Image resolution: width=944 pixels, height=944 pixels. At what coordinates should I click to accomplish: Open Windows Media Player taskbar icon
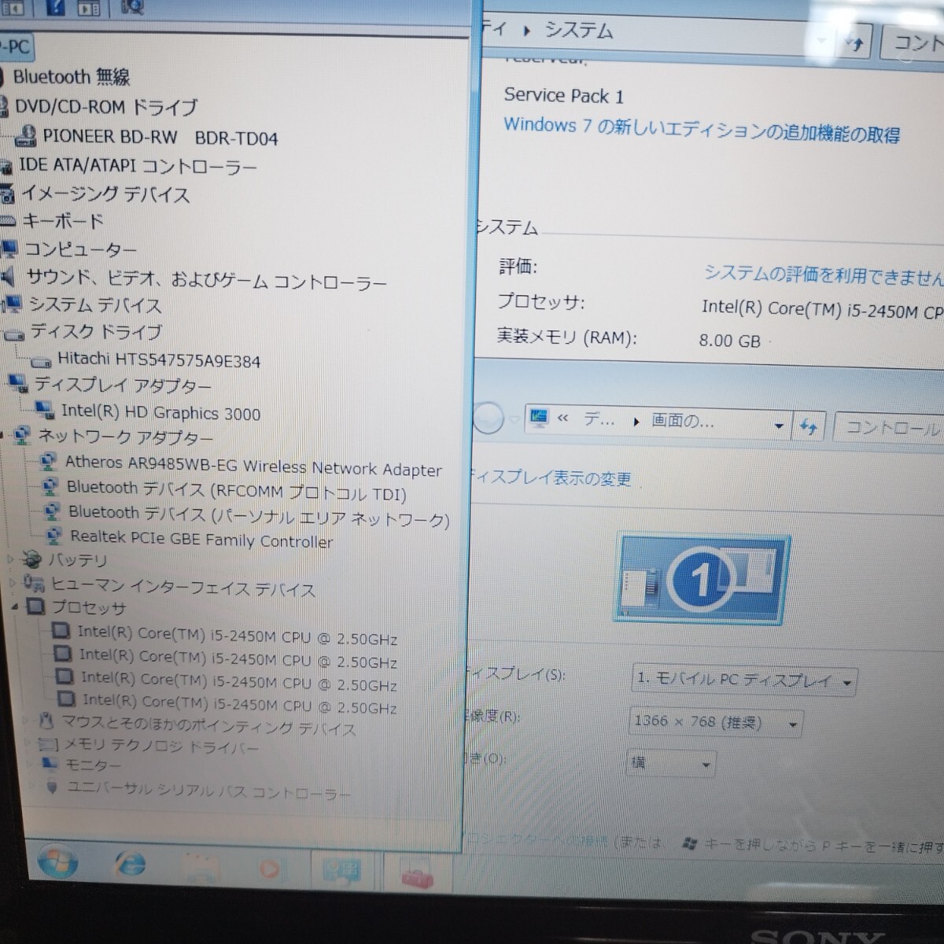pos(269,869)
